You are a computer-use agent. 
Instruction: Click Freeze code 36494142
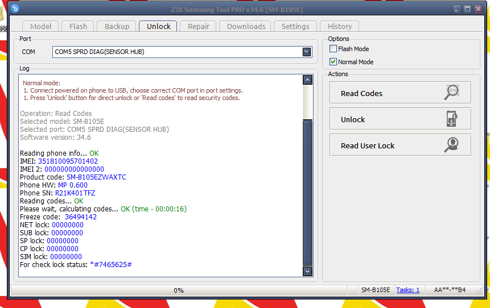(81, 217)
